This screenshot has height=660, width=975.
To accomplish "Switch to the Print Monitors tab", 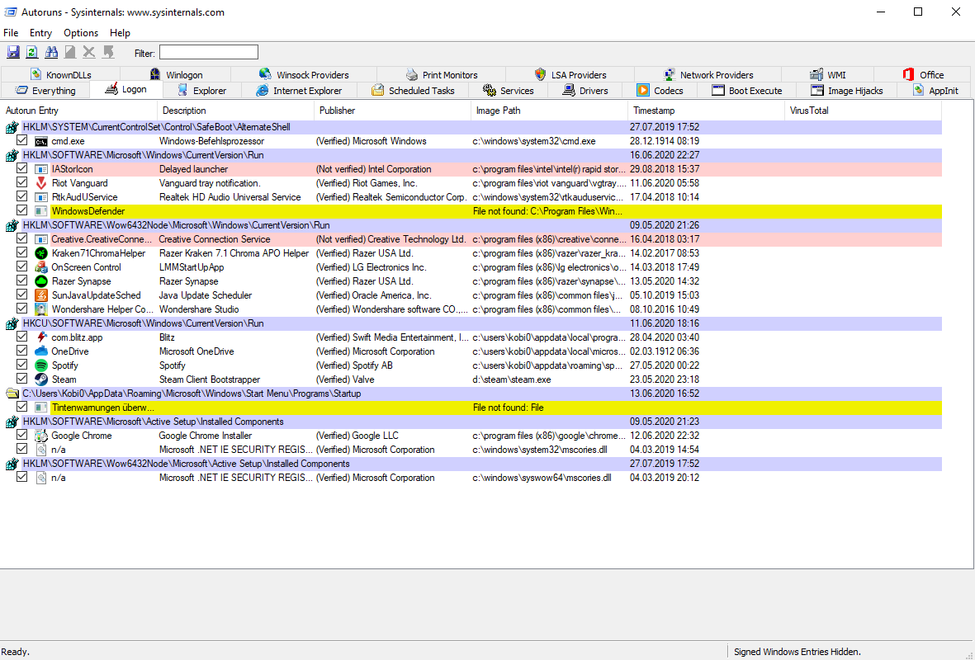I will (442, 74).
